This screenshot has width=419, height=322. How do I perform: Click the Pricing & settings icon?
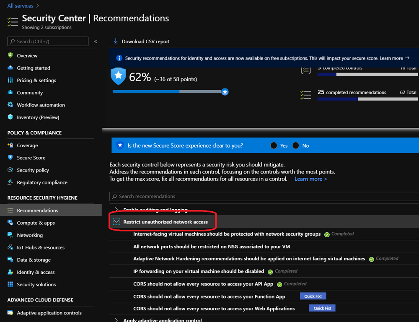point(10,80)
